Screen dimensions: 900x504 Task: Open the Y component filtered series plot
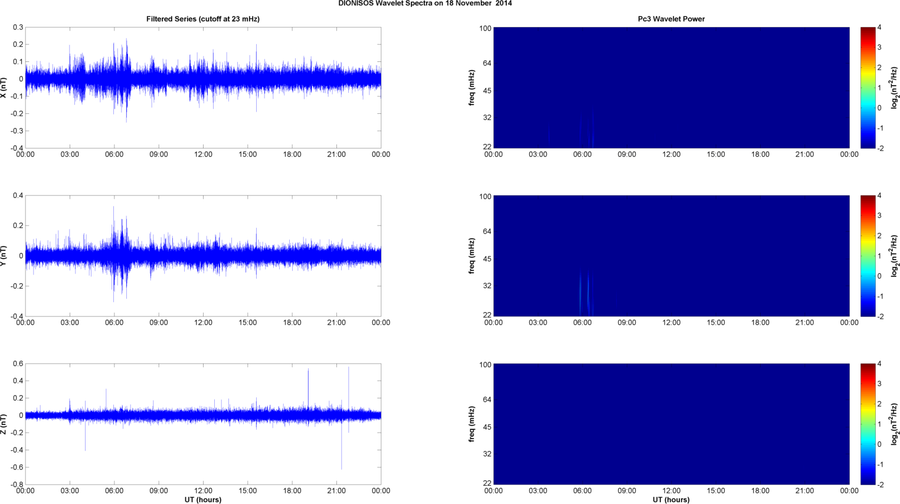coord(203,256)
